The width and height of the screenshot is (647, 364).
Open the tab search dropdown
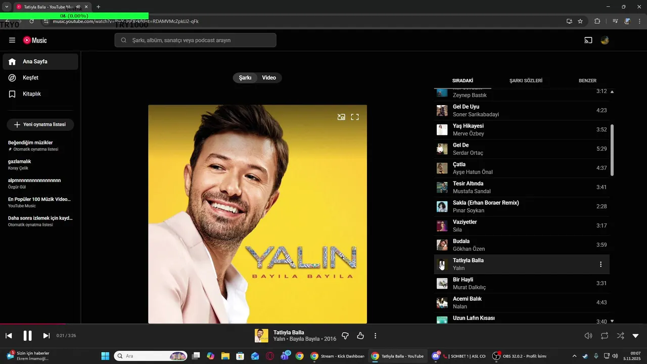(x=7, y=7)
